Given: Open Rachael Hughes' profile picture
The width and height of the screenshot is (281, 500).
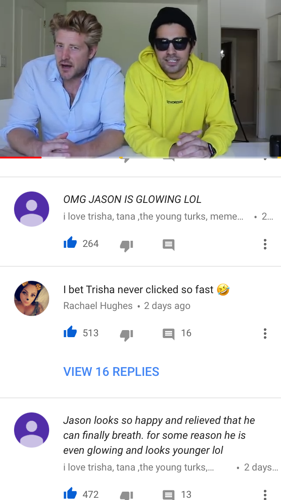Looking at the screenshot, I should 32,298.
